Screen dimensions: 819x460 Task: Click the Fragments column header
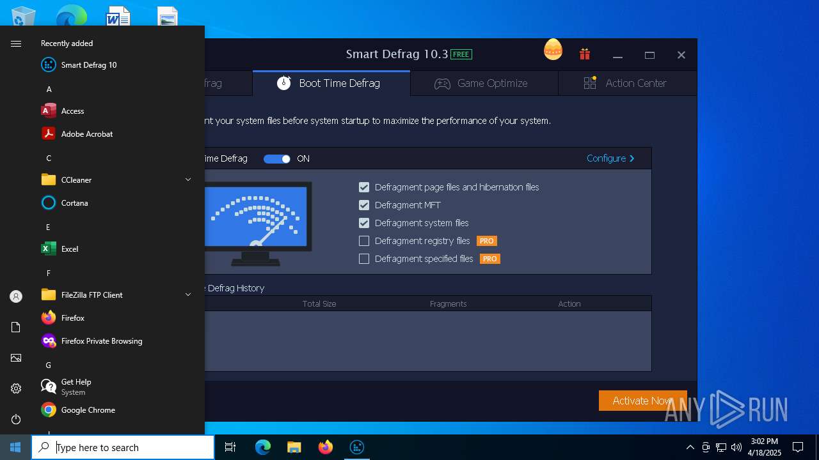(x=448, y=303)
